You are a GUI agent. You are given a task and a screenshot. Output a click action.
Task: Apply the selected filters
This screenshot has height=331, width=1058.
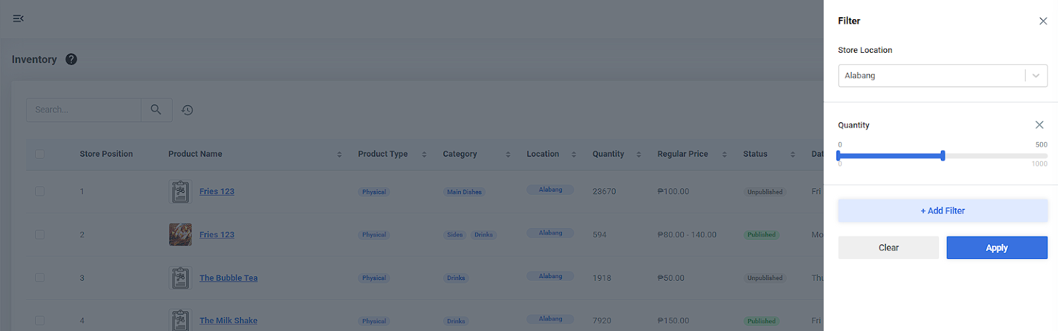coord(997,248)
